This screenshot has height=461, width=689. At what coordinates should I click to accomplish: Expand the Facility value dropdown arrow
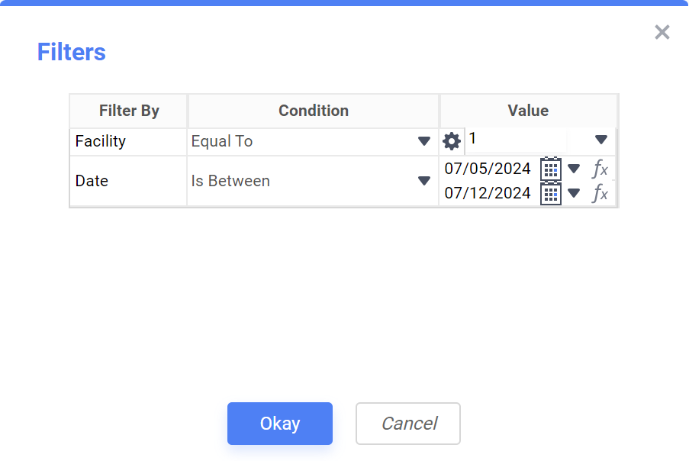tap(601, 140)
